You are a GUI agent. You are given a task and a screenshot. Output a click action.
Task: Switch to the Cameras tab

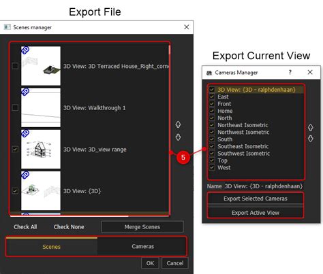142,247
